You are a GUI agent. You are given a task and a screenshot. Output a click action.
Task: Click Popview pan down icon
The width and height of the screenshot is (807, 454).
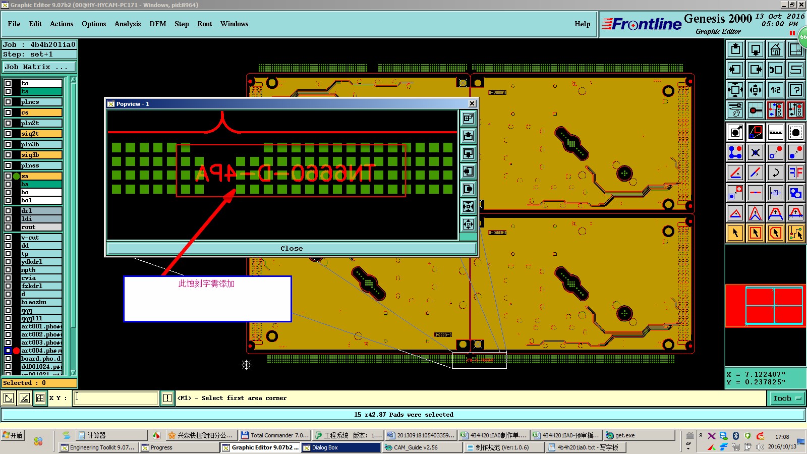(x=468, y=154)
